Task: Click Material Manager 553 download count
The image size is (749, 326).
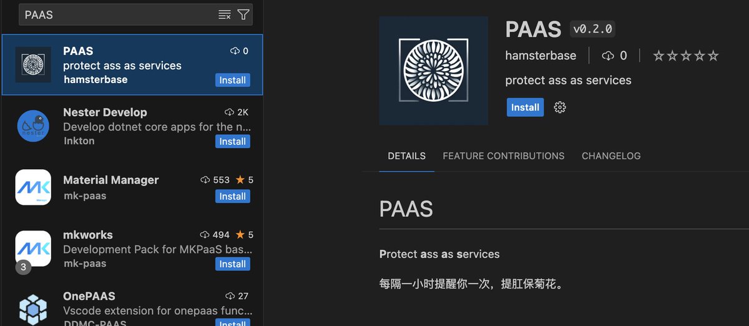Action: [215, 180]
